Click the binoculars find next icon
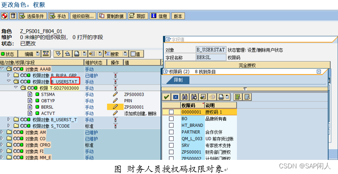This screenshot has height=174, width=338. pyautogui.click(x=194, y=97)
